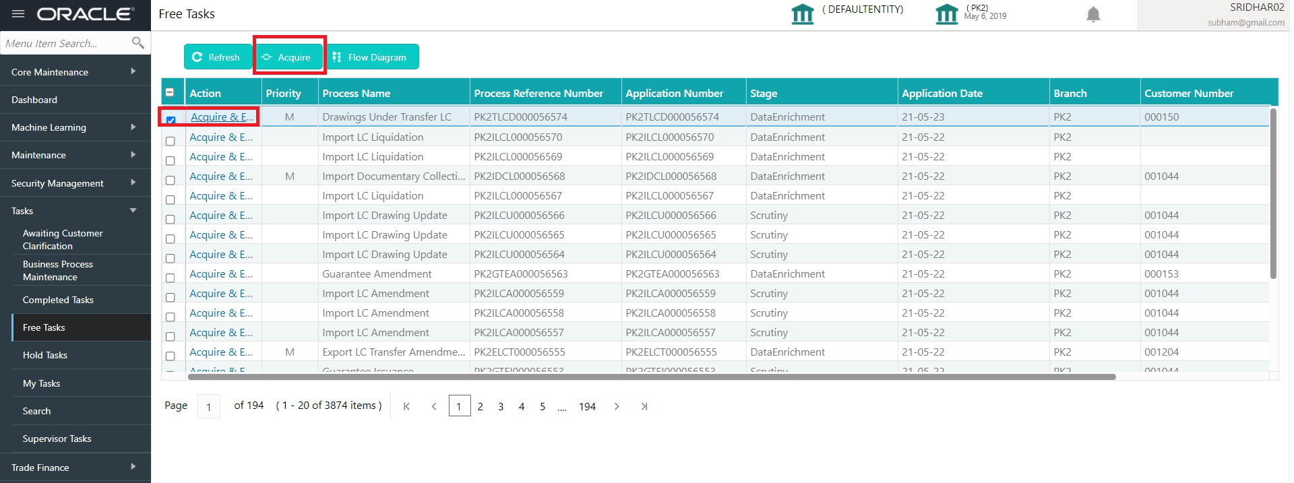Open Hold Tasks
Viewport: 1294px width, 483px height.
pyautogui.click(x=81, y=355)
